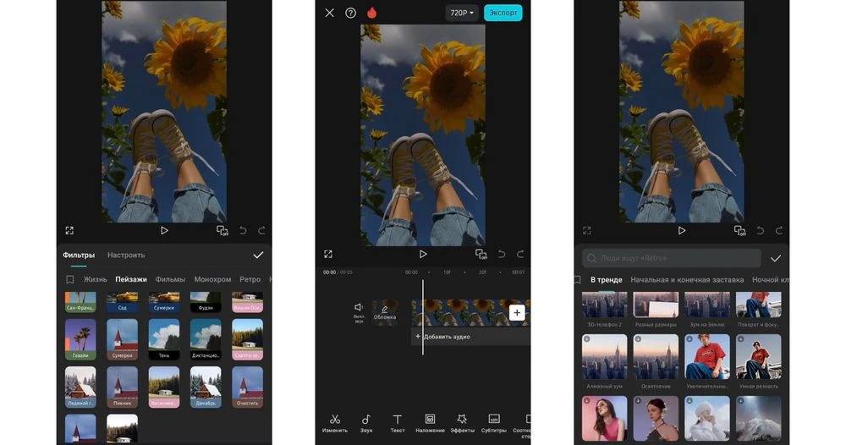Select the Монохром filter category
This screenshot has width=846, height=445.
click(x=212, y=279)
